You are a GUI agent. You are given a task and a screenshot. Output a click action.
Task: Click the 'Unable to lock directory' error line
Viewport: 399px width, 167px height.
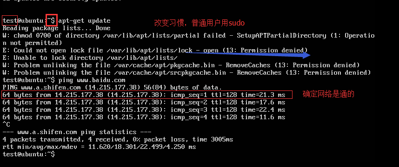point(90,58)
